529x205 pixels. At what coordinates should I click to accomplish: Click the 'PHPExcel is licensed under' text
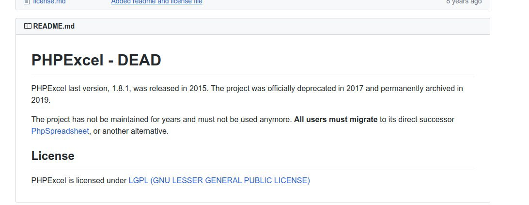pos(79,180)
